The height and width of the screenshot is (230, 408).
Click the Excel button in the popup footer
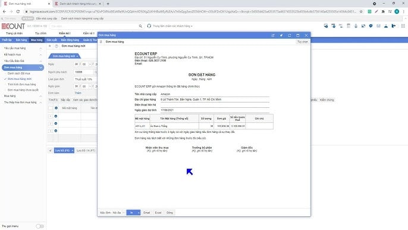click(x=158, y=213)
